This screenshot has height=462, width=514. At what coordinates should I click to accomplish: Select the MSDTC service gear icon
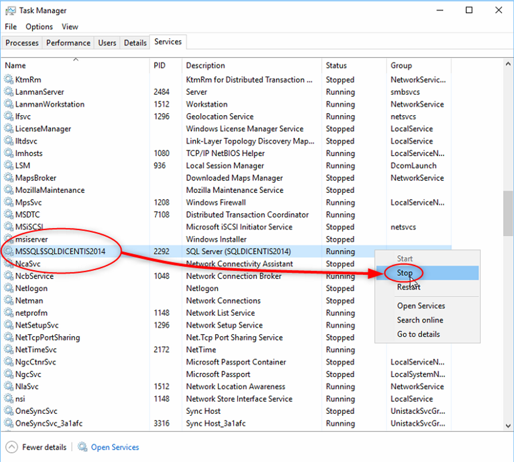tap(8, 215)
